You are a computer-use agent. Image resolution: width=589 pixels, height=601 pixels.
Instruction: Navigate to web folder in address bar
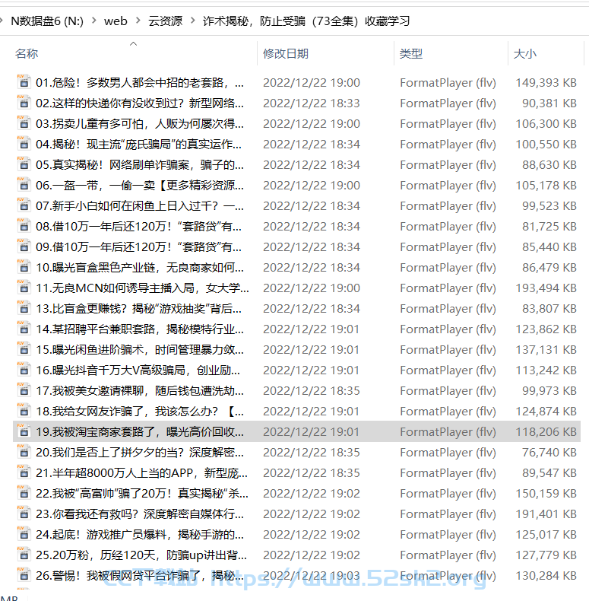pos(116,21)
